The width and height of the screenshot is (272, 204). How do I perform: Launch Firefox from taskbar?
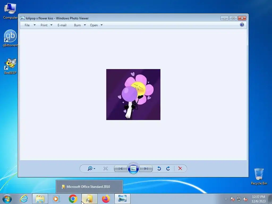(106, 199)
